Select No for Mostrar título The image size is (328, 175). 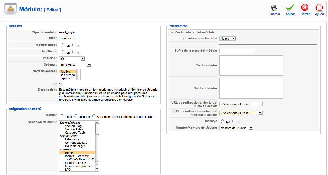[x=62, y=45]
